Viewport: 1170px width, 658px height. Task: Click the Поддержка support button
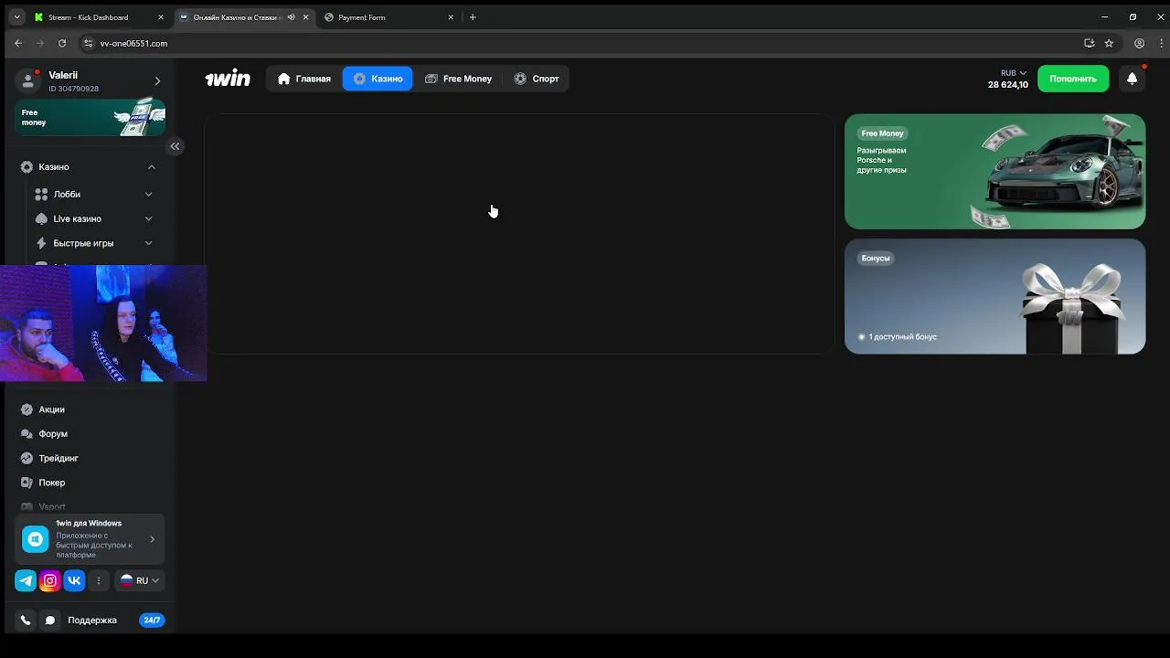click(x=91, y=620)
